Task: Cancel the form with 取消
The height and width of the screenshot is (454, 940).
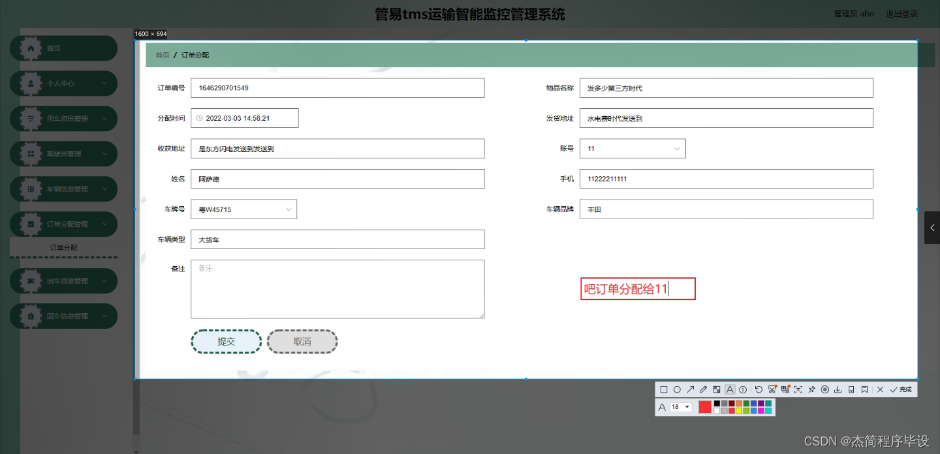Action: click(x=302, y=342)
